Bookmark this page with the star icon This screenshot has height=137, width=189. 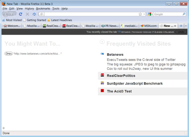coord(140,14)
